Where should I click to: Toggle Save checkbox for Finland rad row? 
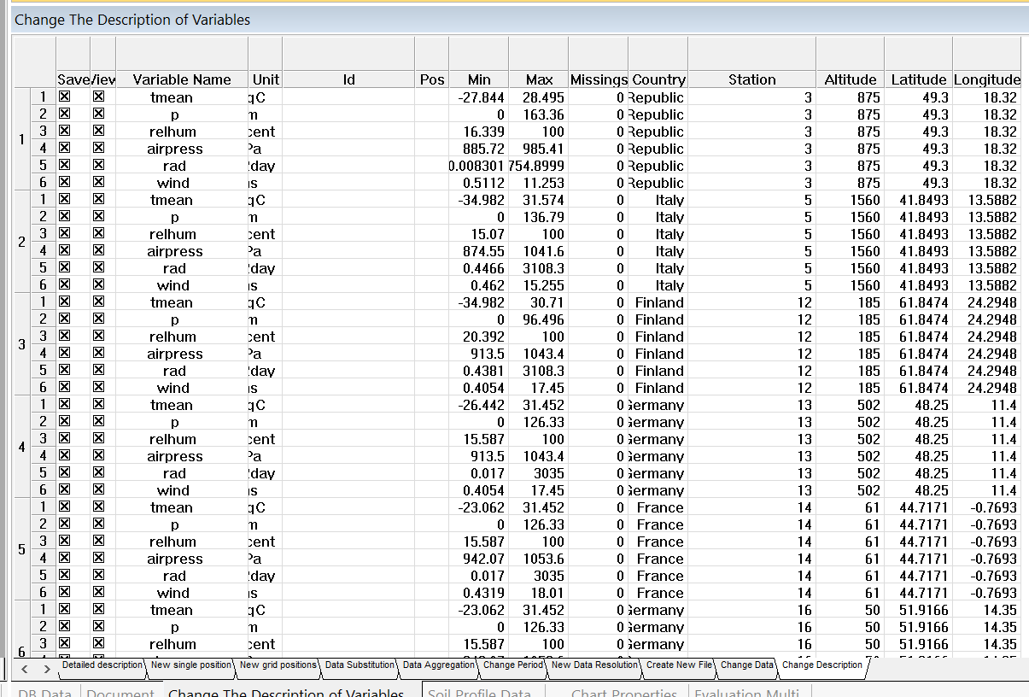(x=64, y=371)
